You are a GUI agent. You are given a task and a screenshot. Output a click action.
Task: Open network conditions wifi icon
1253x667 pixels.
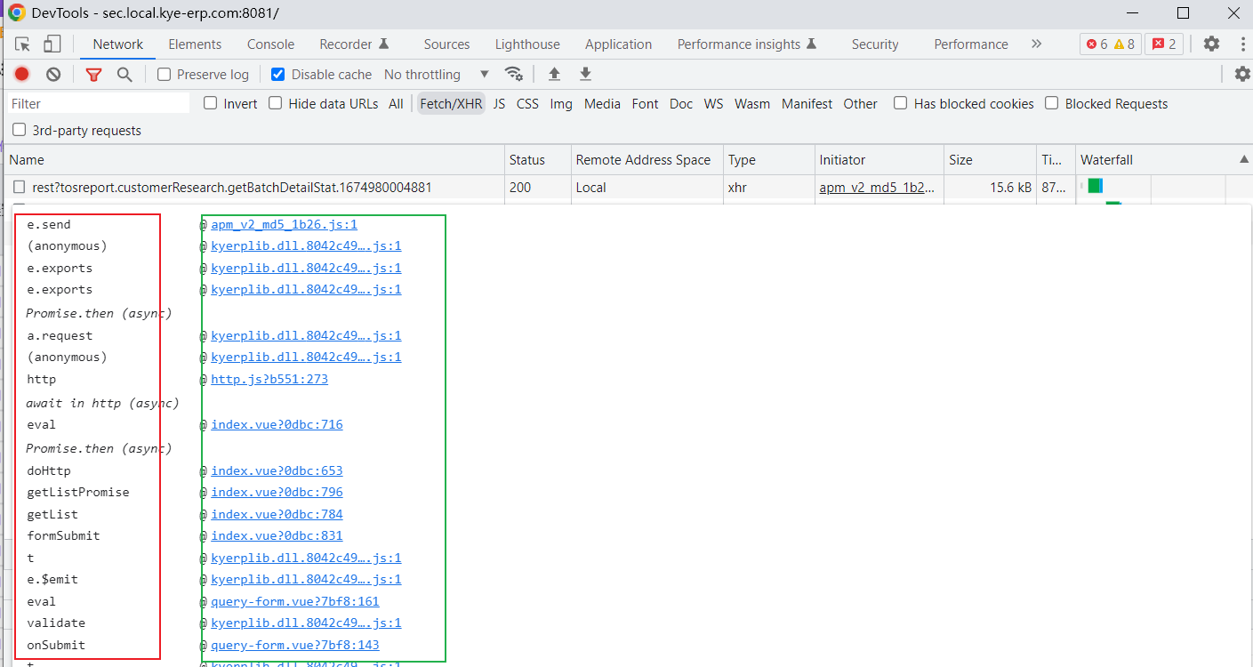click(x=514, y=74)
